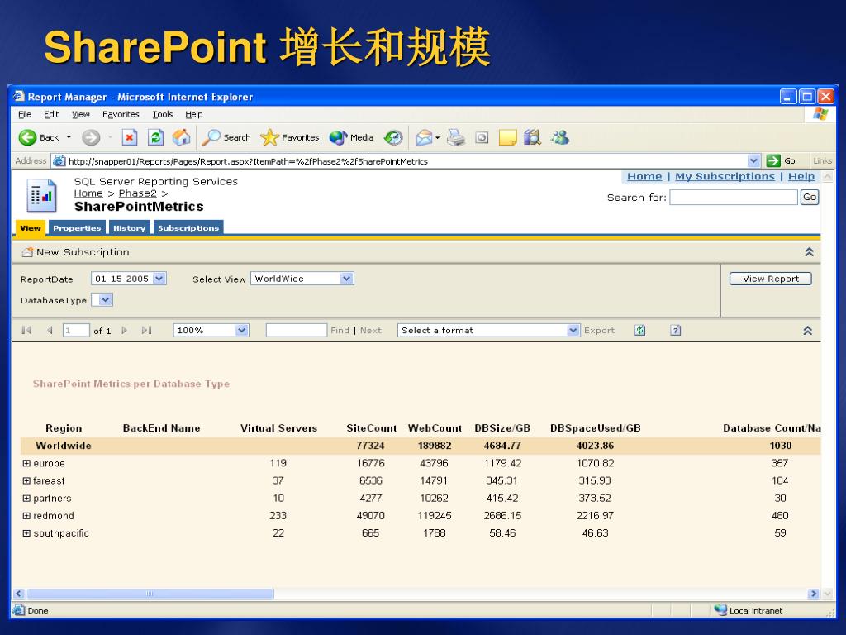Expand the southpacific region row
Image resolution: width=846 pixels, height=635 pixels.
pos(26,533)
